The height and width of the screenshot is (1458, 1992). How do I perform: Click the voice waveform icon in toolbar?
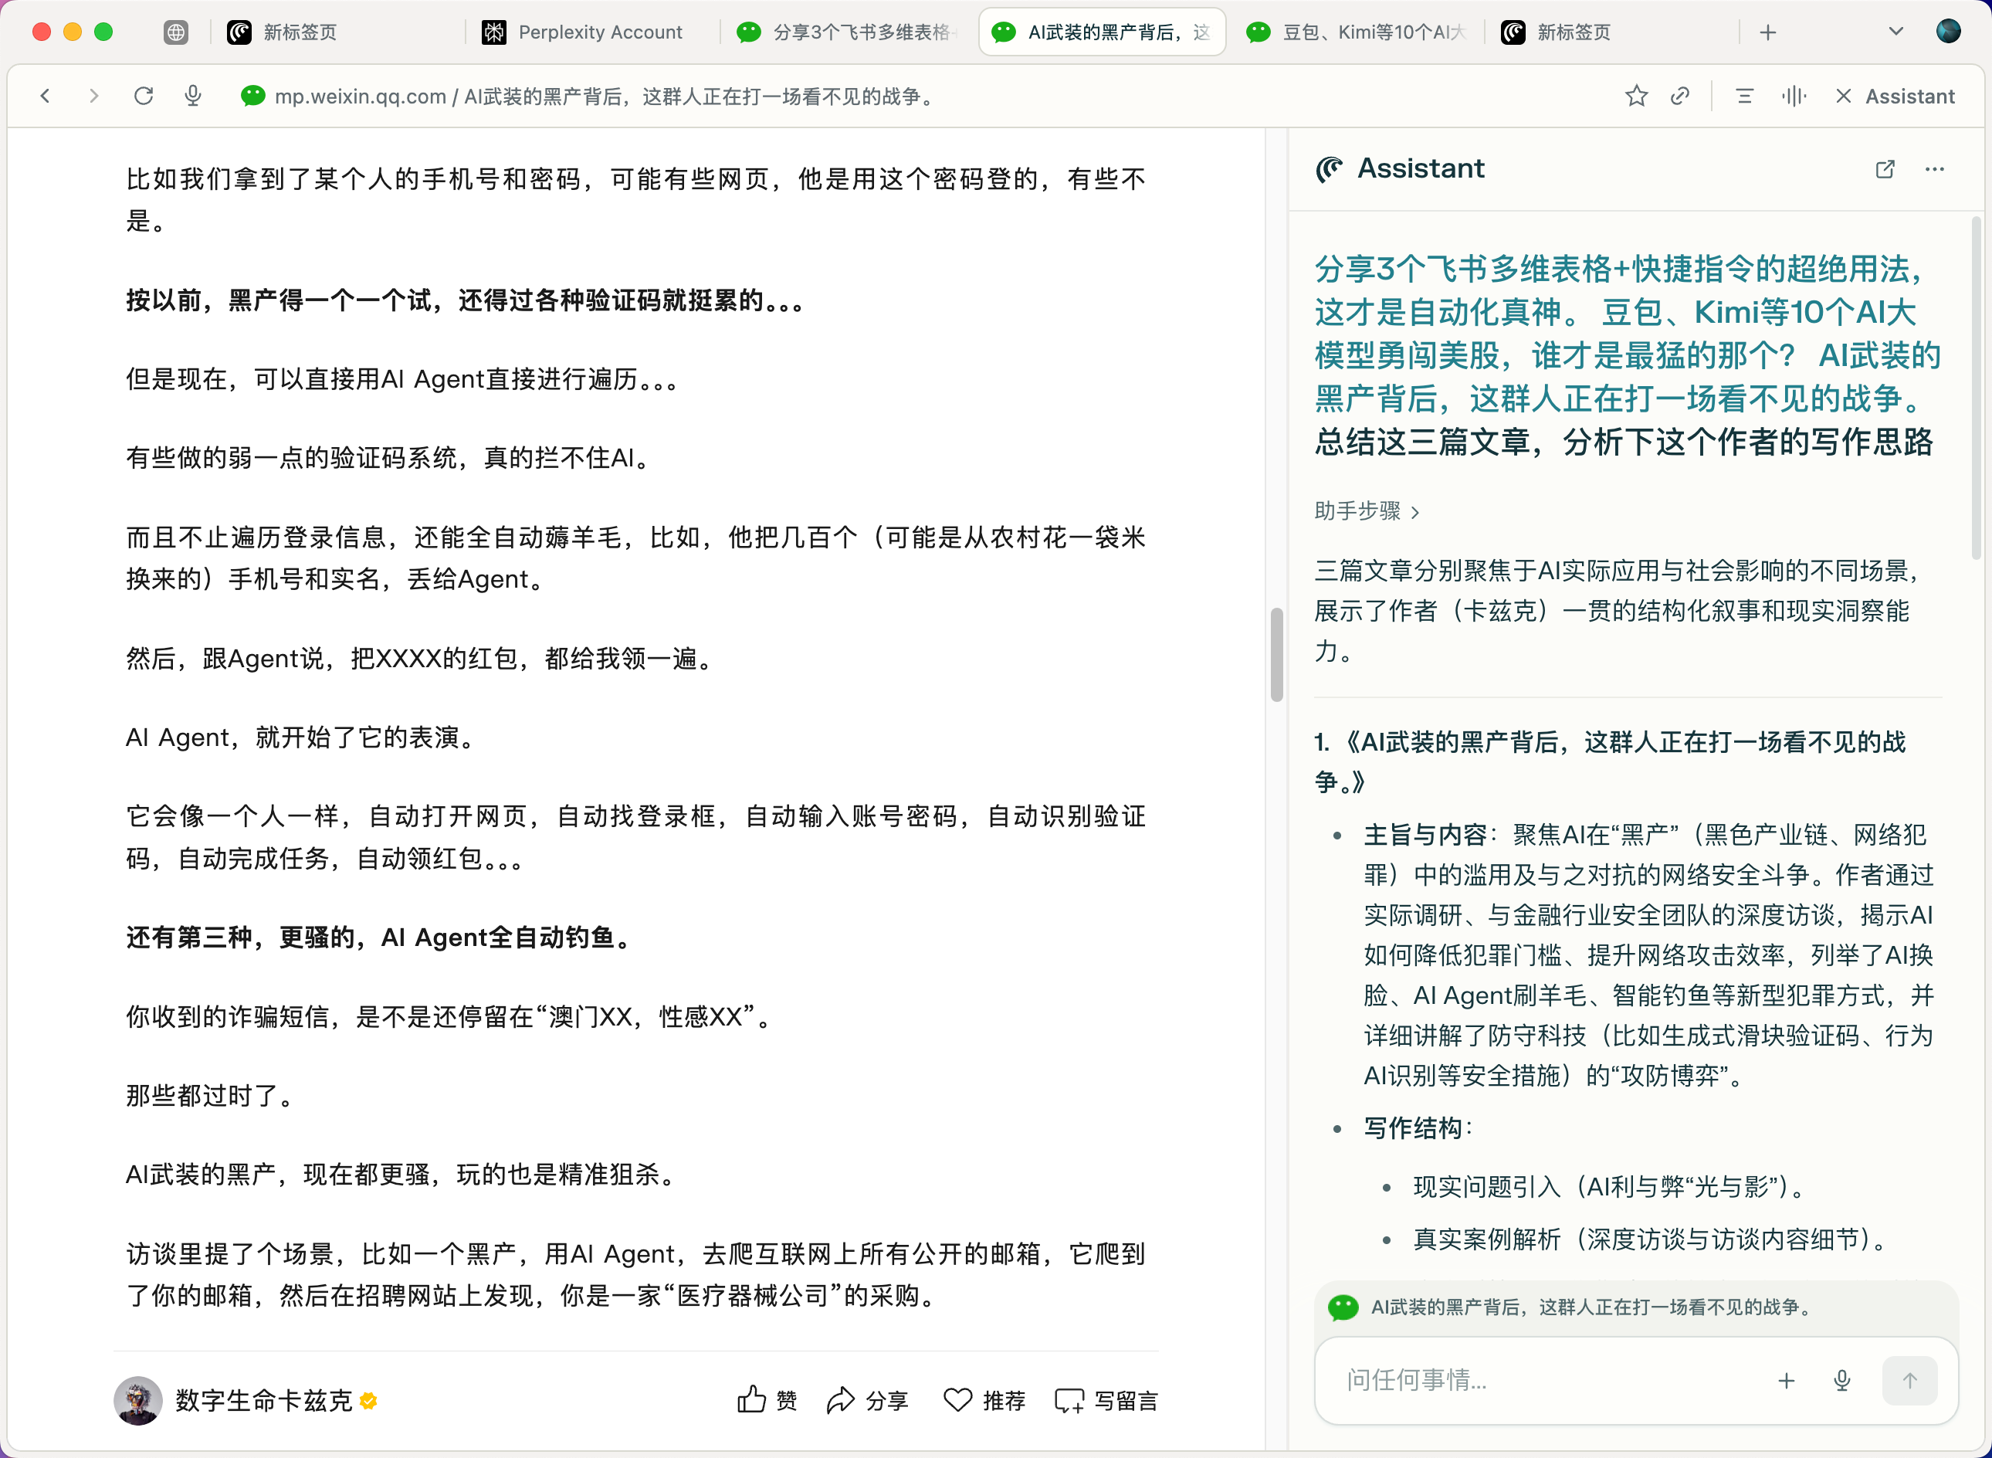1794,97
